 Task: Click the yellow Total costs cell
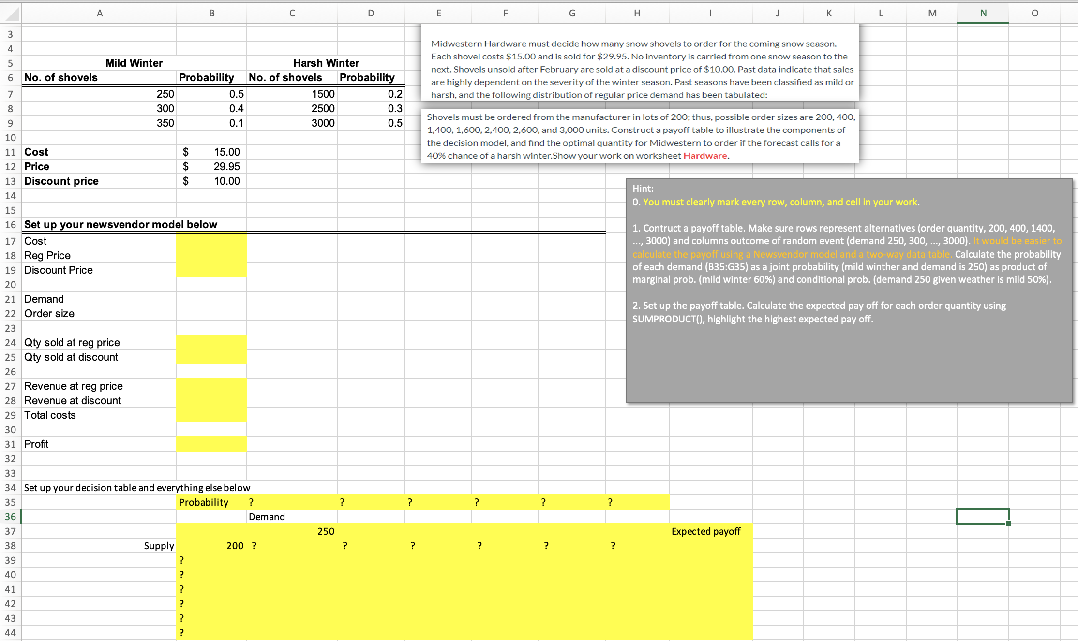(x=211, y=415)
